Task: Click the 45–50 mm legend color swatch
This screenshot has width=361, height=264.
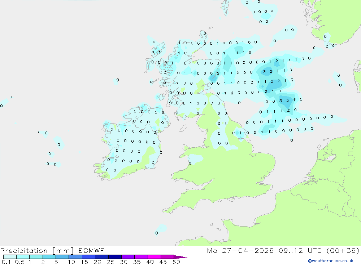Action: [167, 257]
